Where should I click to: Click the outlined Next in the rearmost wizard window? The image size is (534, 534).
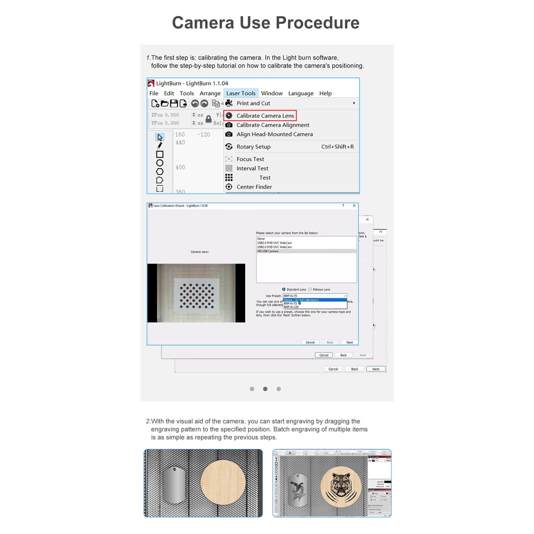pos(376,369)
